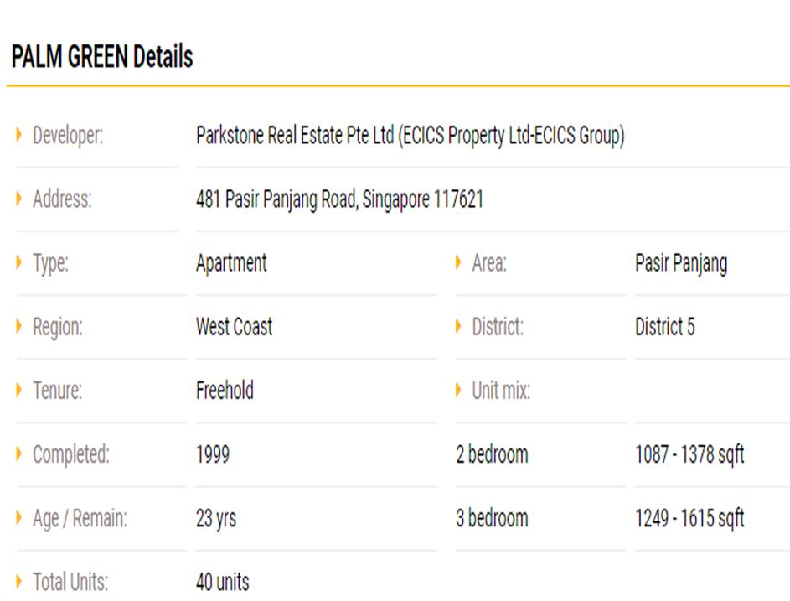The image size is (790, 601).
Task: Click the arrow icon beside Age / Remain
Action: coord(19,518)
